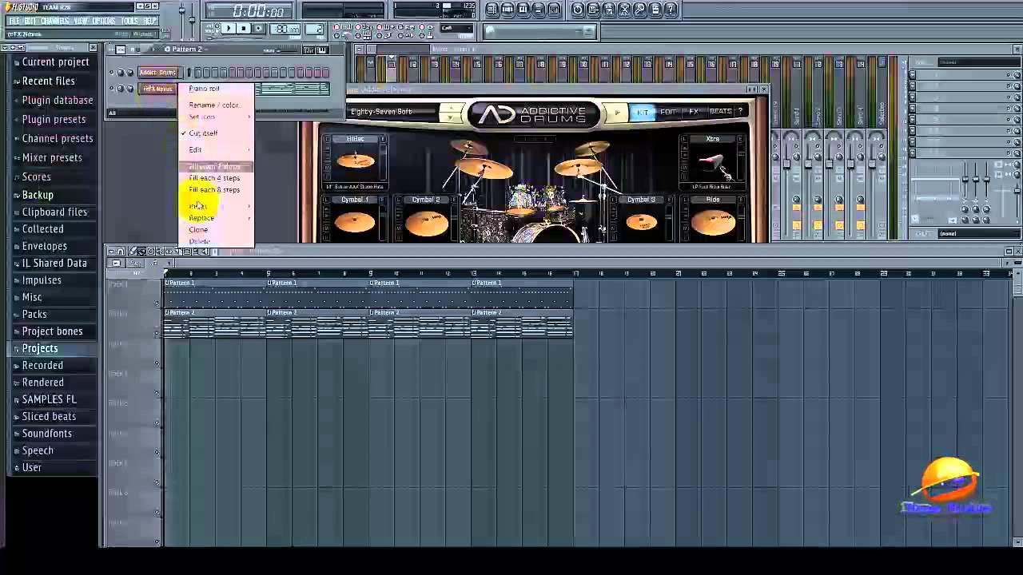Image resolution: width=1023 pixels, height=575 pixels.
Task: Click the audio editor scissors toolbar icon
Action: (624, 10)
